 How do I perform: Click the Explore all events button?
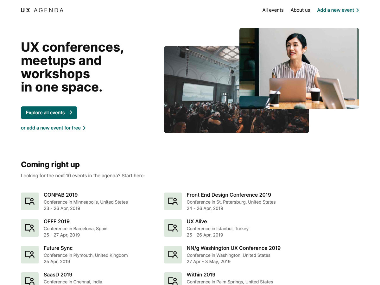(x=49, y=113)
